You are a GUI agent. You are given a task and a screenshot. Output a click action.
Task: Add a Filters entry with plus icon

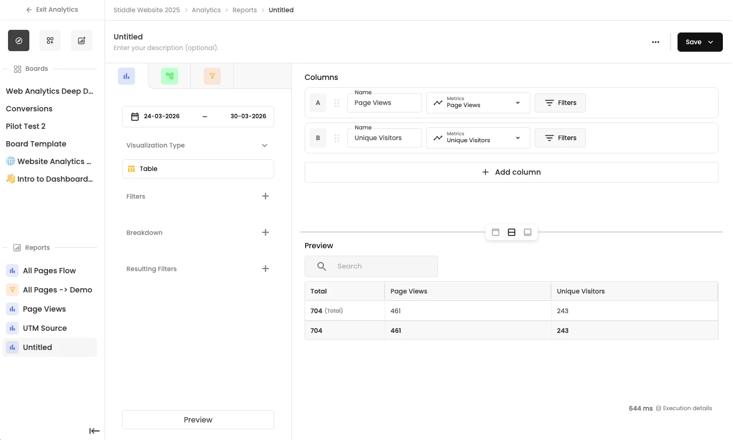point(265,196)
